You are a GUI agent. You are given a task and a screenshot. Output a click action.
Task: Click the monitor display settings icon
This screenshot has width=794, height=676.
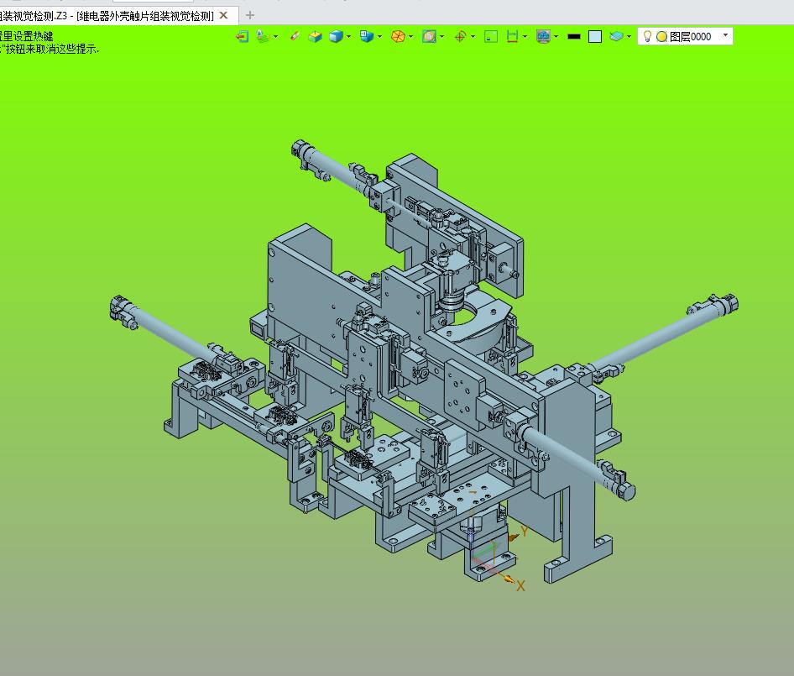[x=543, y=36]
